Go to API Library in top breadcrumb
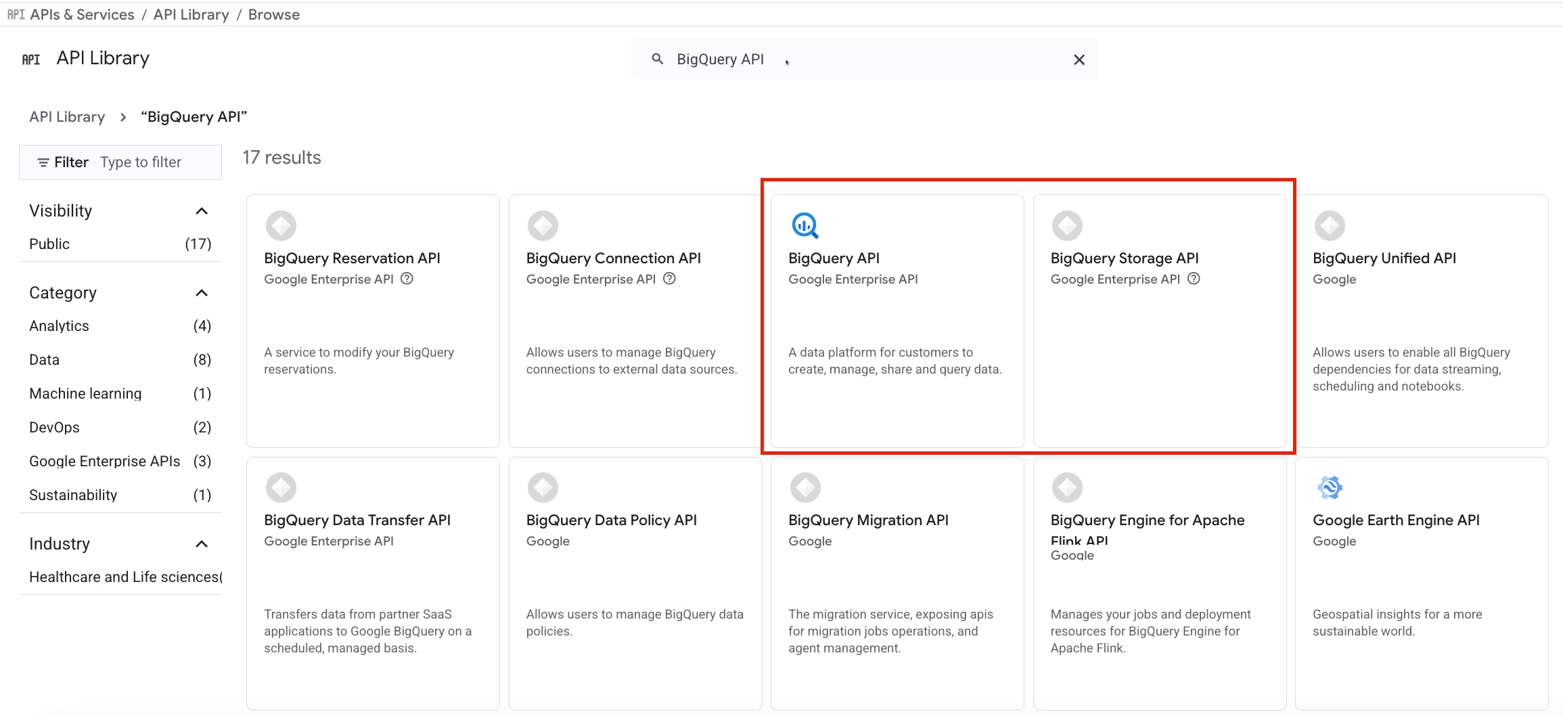Image resolution: width=1563 pixels, height=716 pixels. click(x=191, y=14)
